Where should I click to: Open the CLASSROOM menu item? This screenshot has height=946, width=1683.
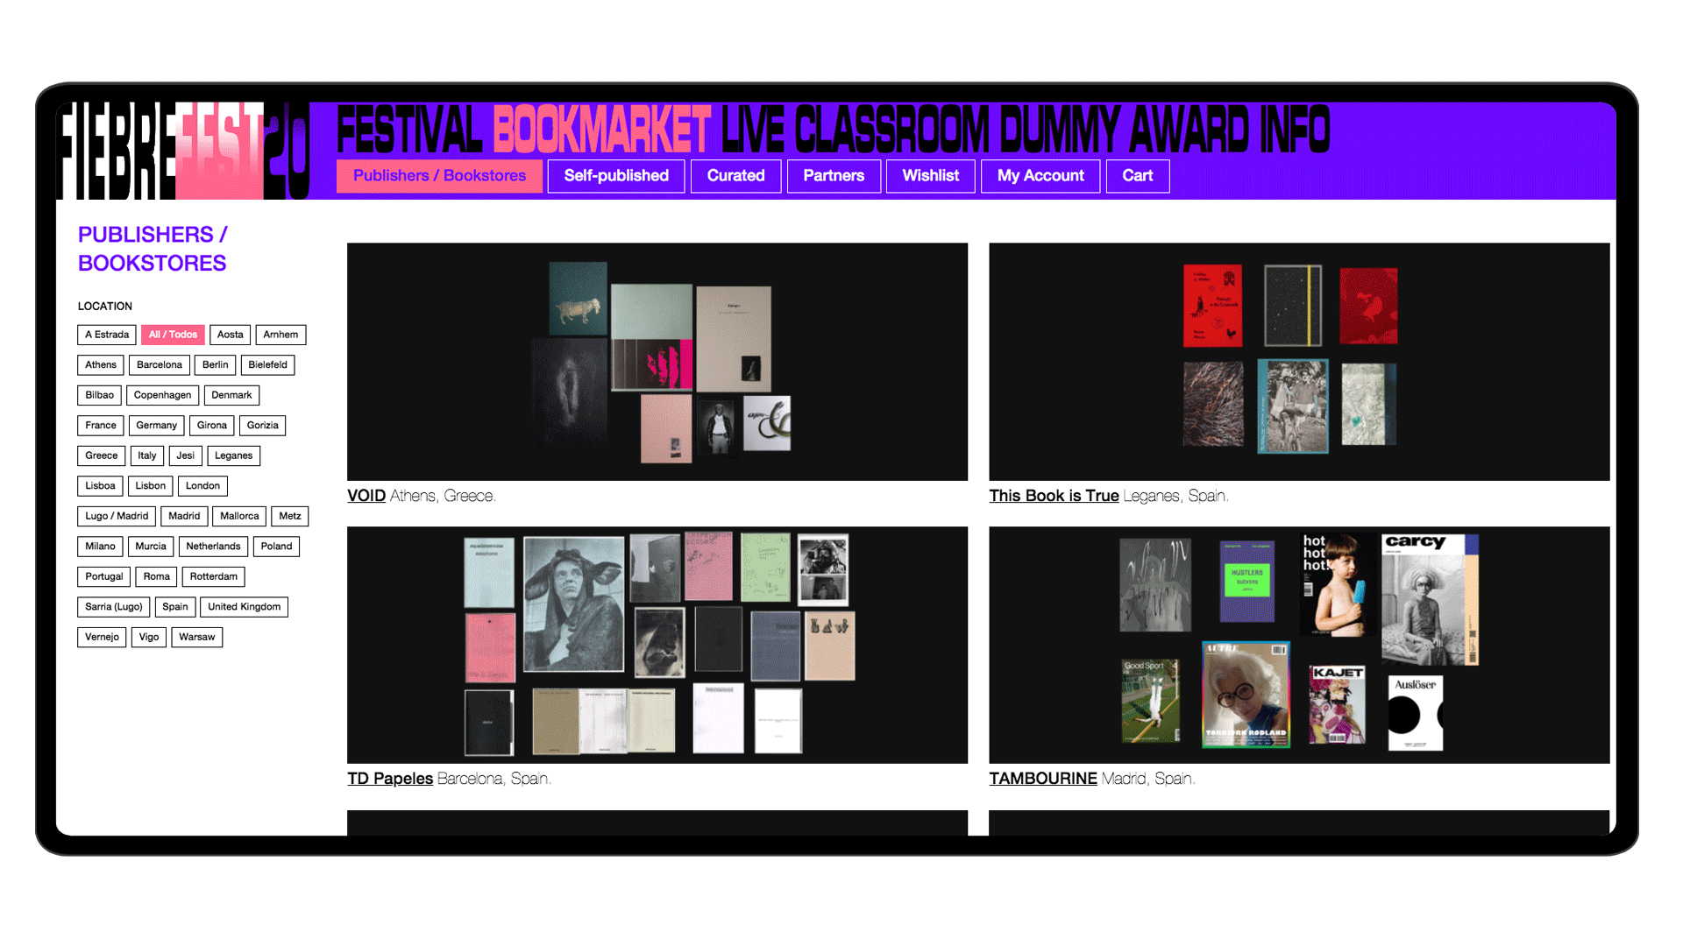click(893, 130)
